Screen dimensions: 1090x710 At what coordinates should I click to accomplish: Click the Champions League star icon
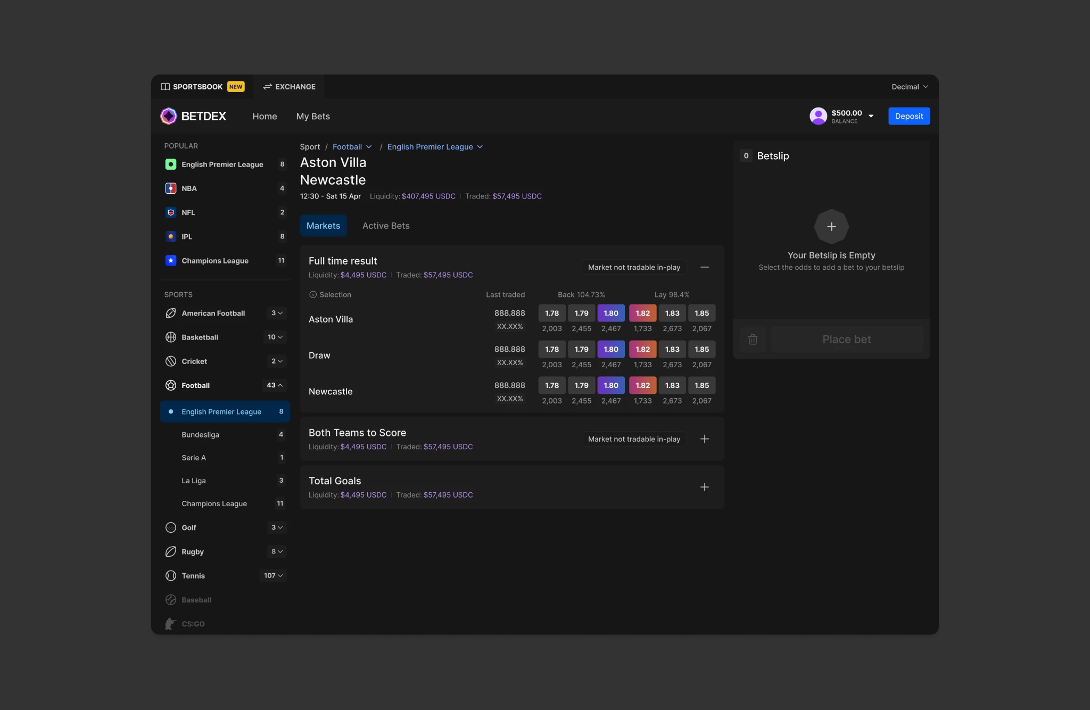171,260
